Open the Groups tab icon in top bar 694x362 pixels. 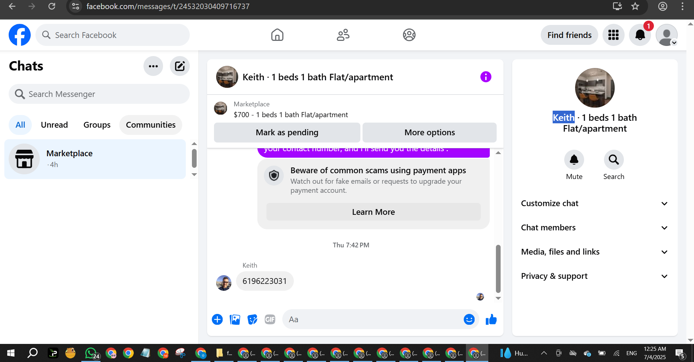pyautogui.click(x=409, y=35)
